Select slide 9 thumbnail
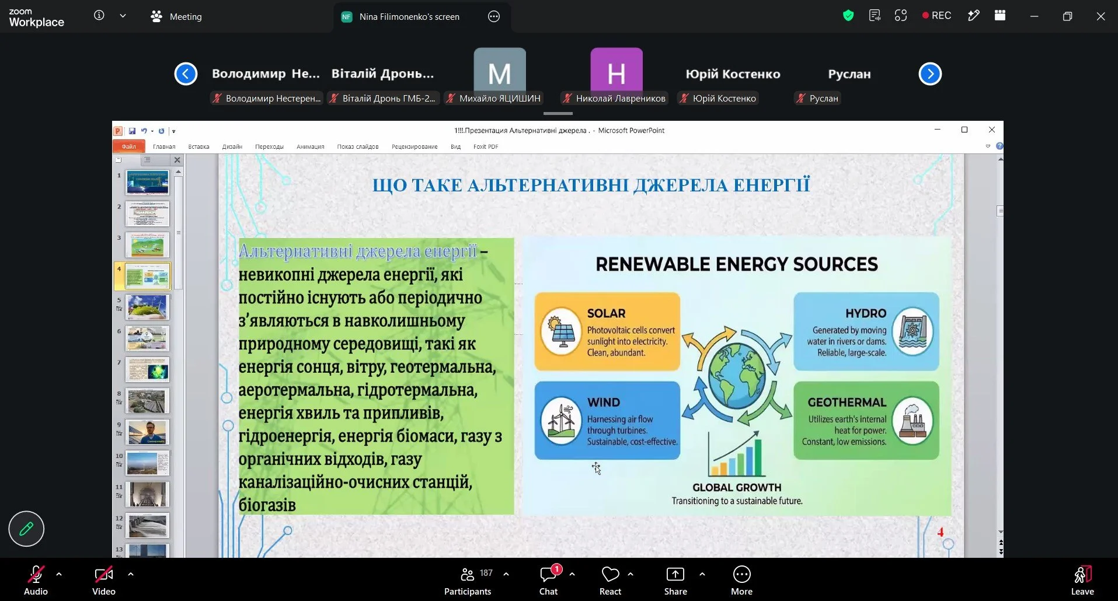This screenshot has width=1118, height=601. pyautogui.click(x=147, y=432)
